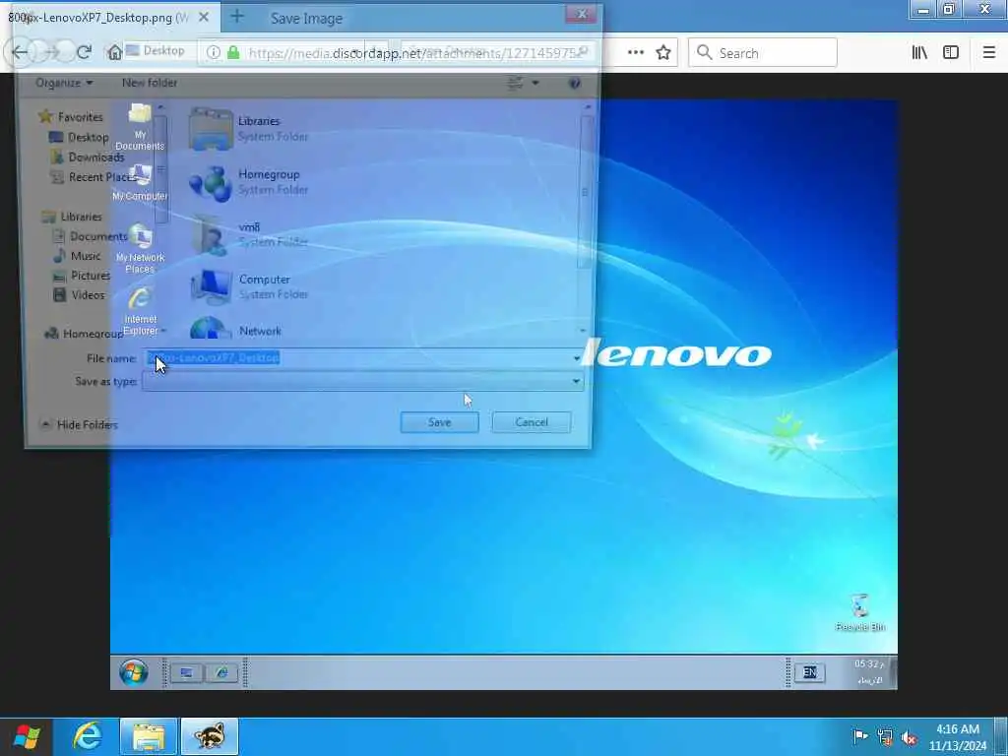Image resolution: width=1008 pixels, height=756 pixels.
Task: Click in the browser Search box
Action: (763, 53)
